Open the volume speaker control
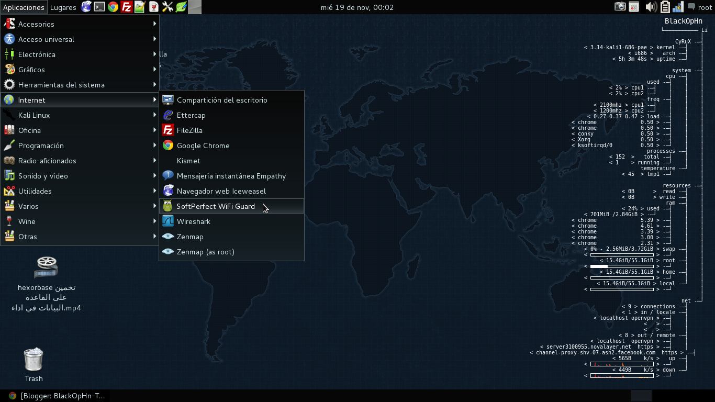 651,7
